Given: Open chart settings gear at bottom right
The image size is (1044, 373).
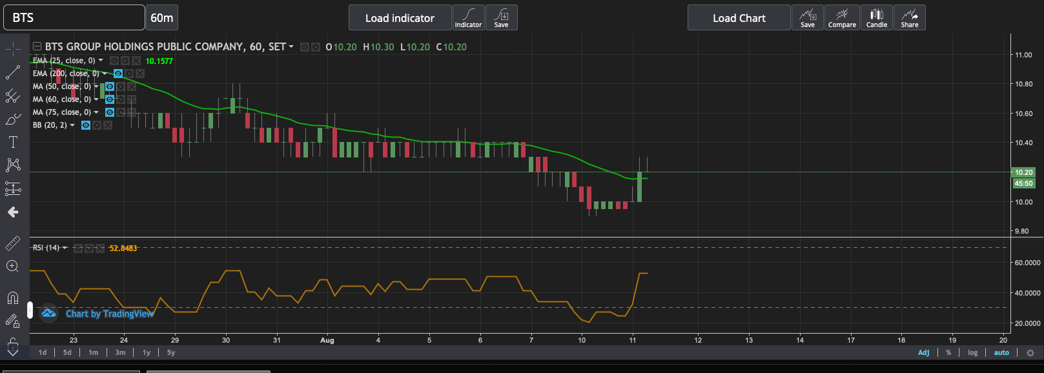Looking at the screenshot, I should pyautogui.click(x=1030, y=353).
